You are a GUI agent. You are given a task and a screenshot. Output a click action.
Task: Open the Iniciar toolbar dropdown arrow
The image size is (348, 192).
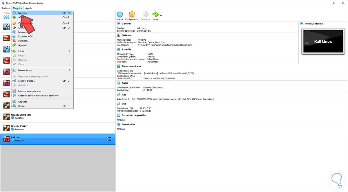tap(161, 15)
